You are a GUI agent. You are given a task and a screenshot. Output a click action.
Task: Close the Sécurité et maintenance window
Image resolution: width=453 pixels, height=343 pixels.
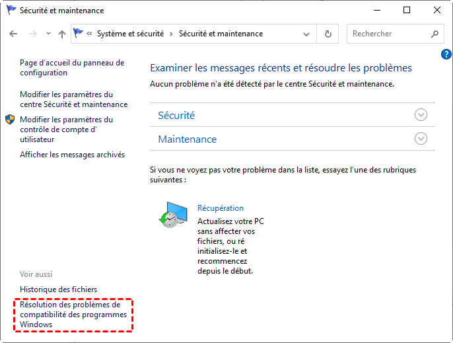437,10
